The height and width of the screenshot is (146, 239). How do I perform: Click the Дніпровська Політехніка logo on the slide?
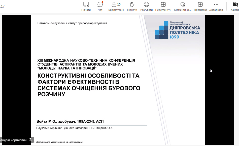click(x=177, y=30)
